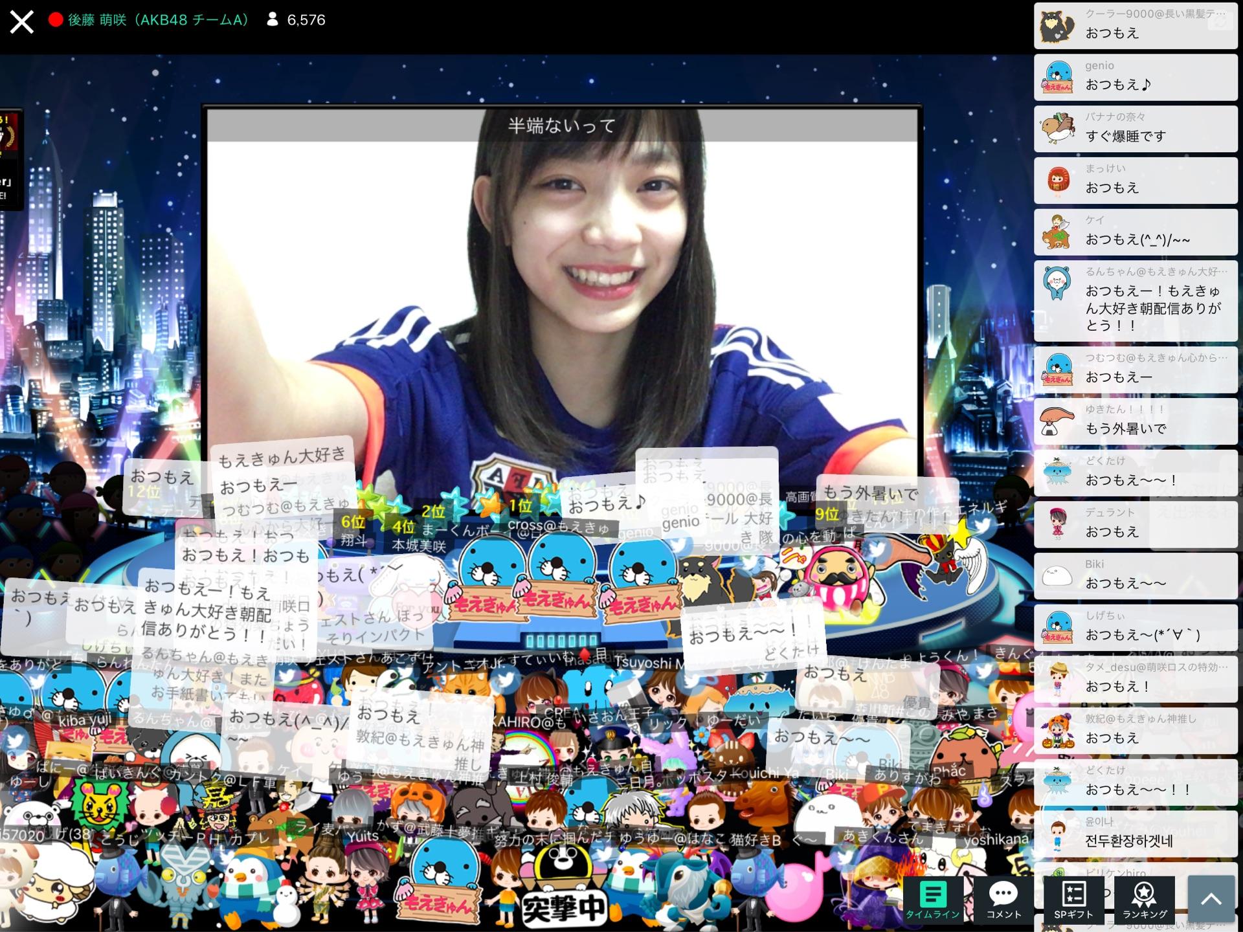Select comment 'もう外暑いで' in list
The width and height of the screenshot is (1243, 932).
(1136, 421)
